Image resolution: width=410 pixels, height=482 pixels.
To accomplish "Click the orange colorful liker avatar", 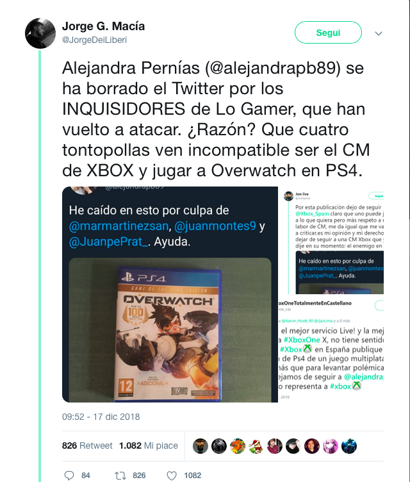I will [238, 446].
